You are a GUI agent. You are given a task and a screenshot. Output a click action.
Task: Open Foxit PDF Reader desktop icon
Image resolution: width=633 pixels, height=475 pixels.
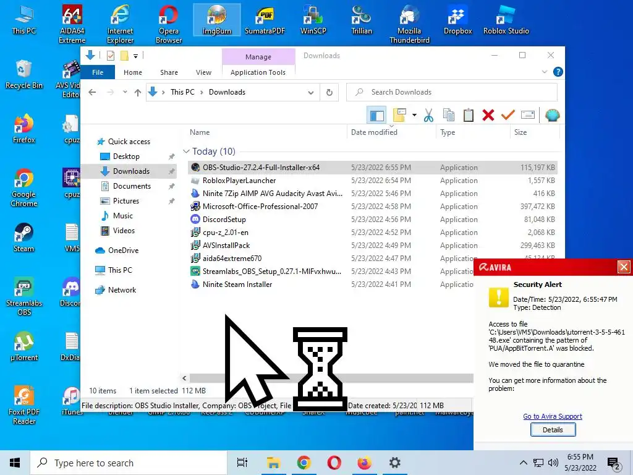click(24, 405)
